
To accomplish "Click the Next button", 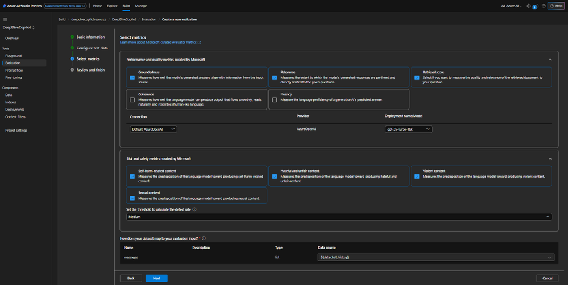I will tap(156, 278).
